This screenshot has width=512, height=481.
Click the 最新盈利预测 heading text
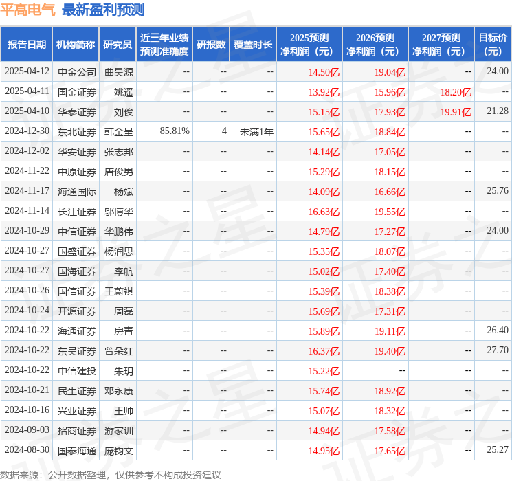click(x=103, y=10)
